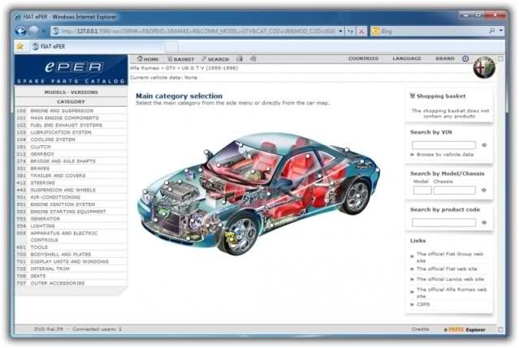
Task: Open category 103 Lubrification System
Action: tap(71, 132)
